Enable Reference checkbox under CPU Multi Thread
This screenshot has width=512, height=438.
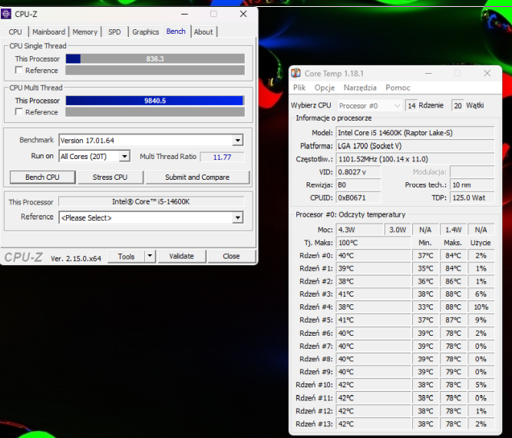click(19, 112)
